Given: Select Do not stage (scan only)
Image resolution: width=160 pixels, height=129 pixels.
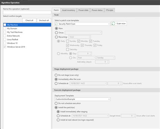Looking at the screenshot, I should [x=56, y=75].
